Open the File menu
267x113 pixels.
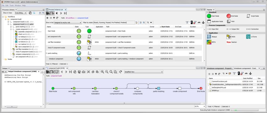click(3, 6)
